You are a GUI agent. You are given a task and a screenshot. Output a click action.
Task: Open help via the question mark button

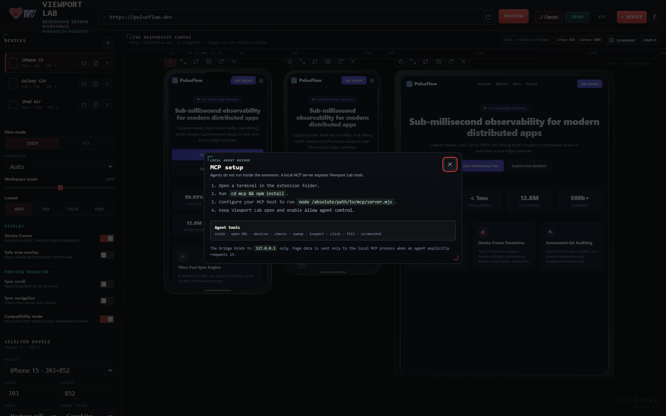tap(654, 17)
